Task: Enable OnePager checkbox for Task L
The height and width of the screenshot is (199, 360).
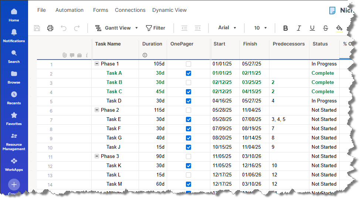Action: click(189, 175)
